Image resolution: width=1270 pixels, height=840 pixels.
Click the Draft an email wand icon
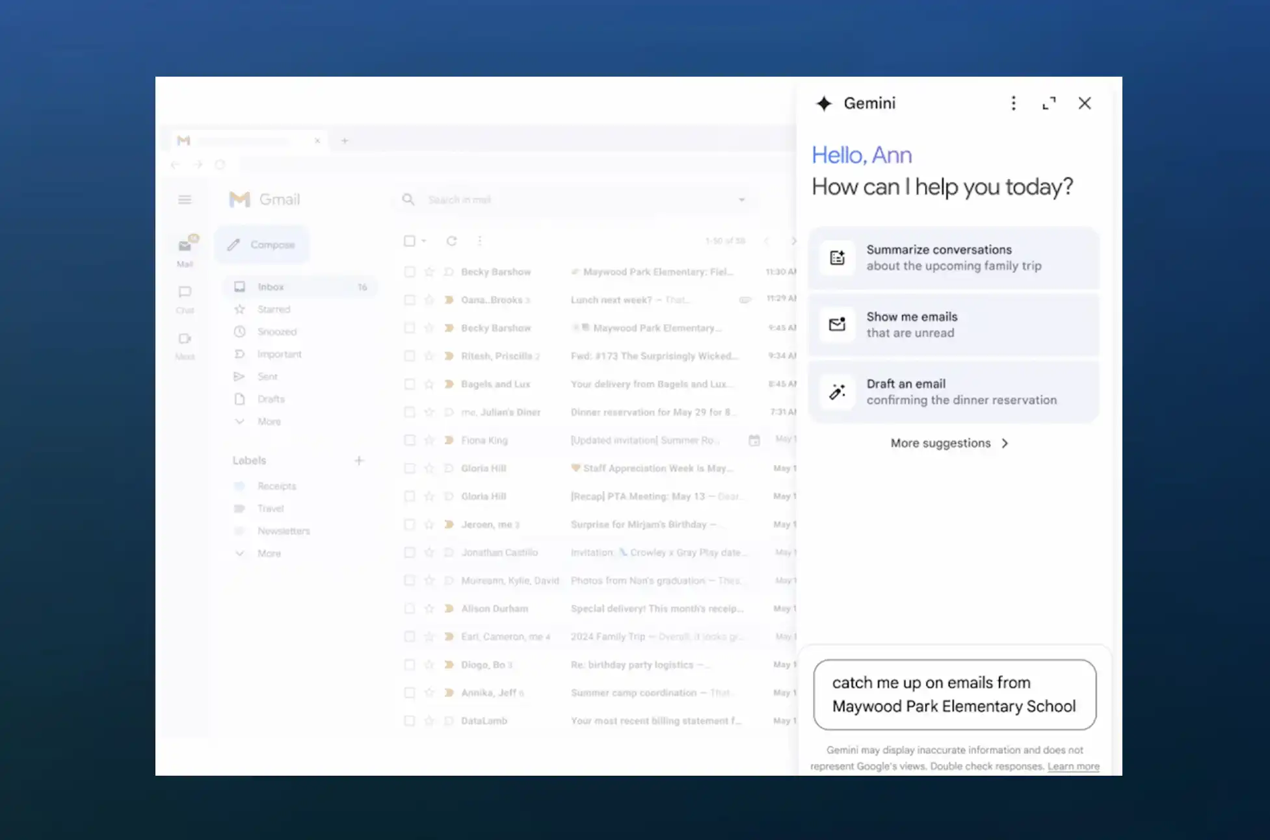[x=838, y=392]
